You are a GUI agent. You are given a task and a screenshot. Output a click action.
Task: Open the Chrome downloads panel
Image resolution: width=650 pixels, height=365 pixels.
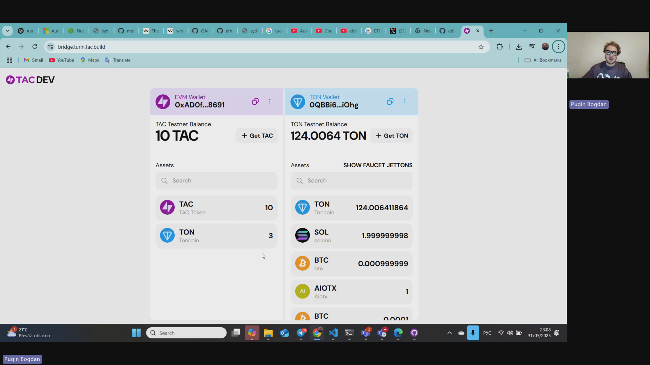[519, 47]
